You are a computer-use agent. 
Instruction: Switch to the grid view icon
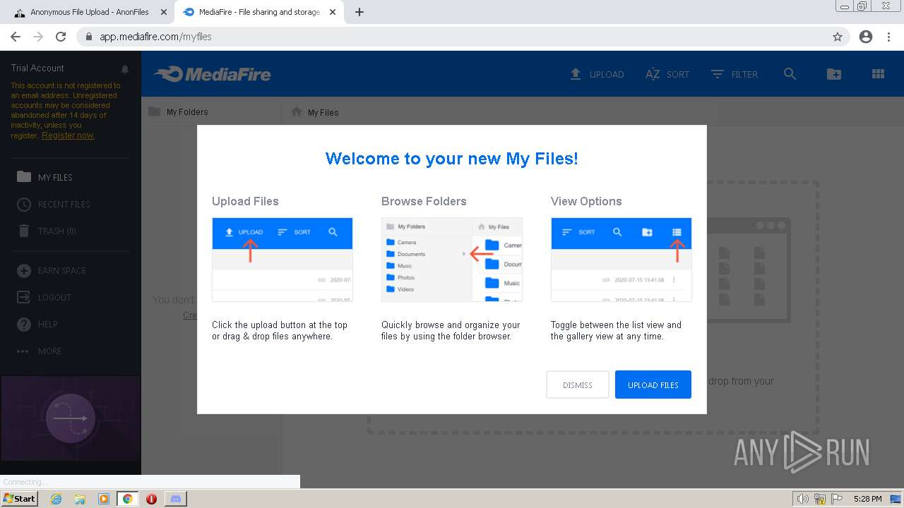tap(878, 74)
